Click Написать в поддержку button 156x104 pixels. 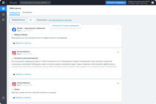[x=116, y=3]
